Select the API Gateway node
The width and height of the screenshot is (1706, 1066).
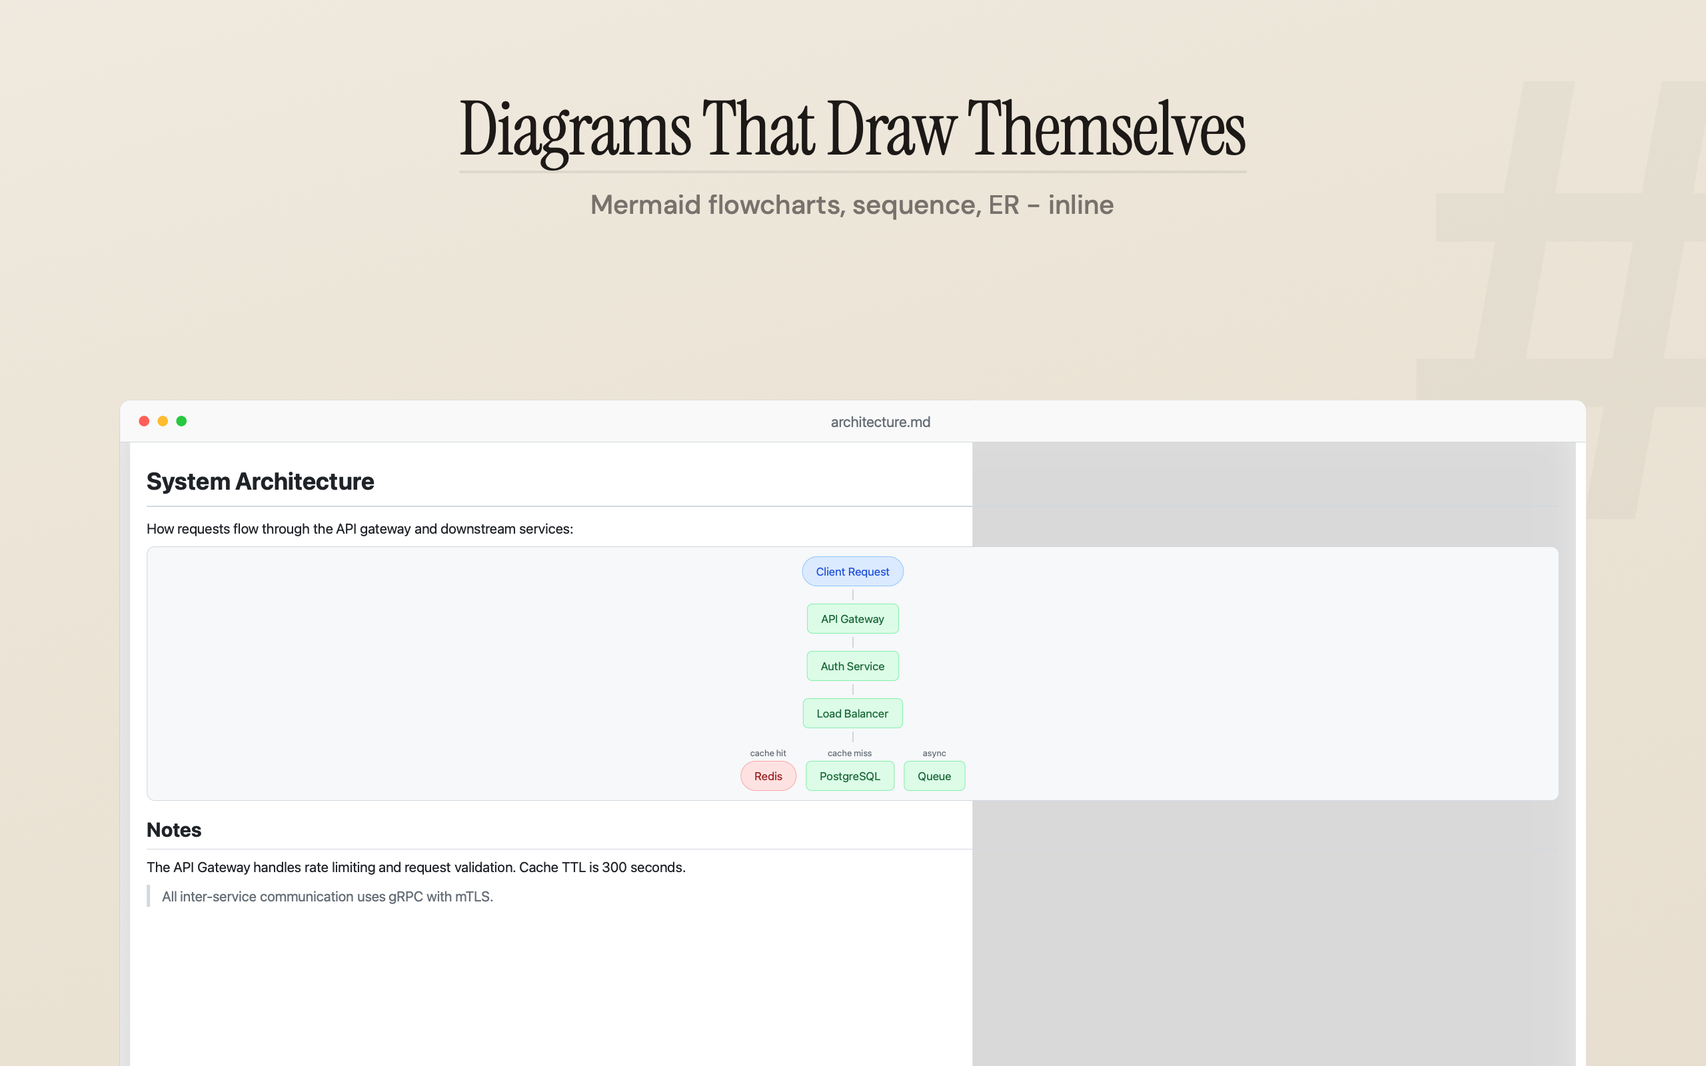tap(852, 618)
